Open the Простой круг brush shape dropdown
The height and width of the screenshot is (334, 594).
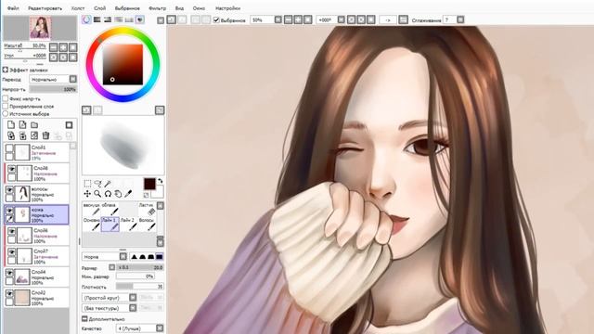click(133, 298)
